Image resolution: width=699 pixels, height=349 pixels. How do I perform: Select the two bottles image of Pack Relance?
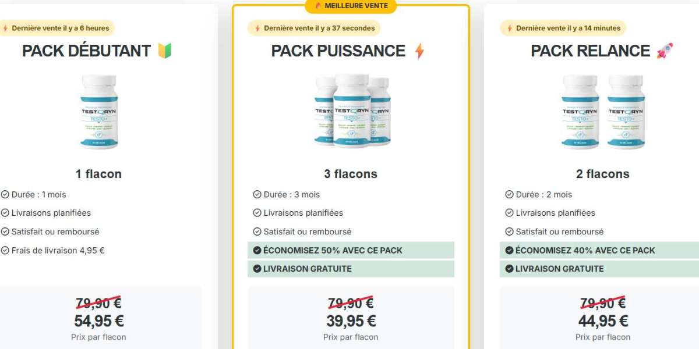pyautogui.click(x=603, y=112)
